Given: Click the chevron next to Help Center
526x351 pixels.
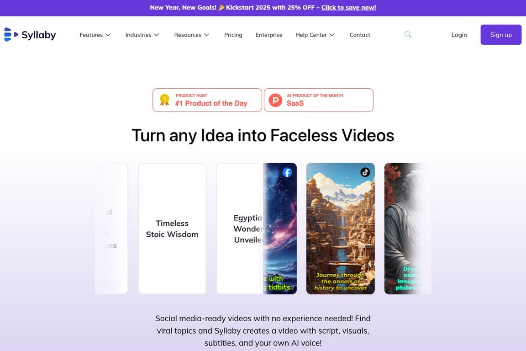Looking at the screenshot, I should pyautogui.click(x=332, y=35).
